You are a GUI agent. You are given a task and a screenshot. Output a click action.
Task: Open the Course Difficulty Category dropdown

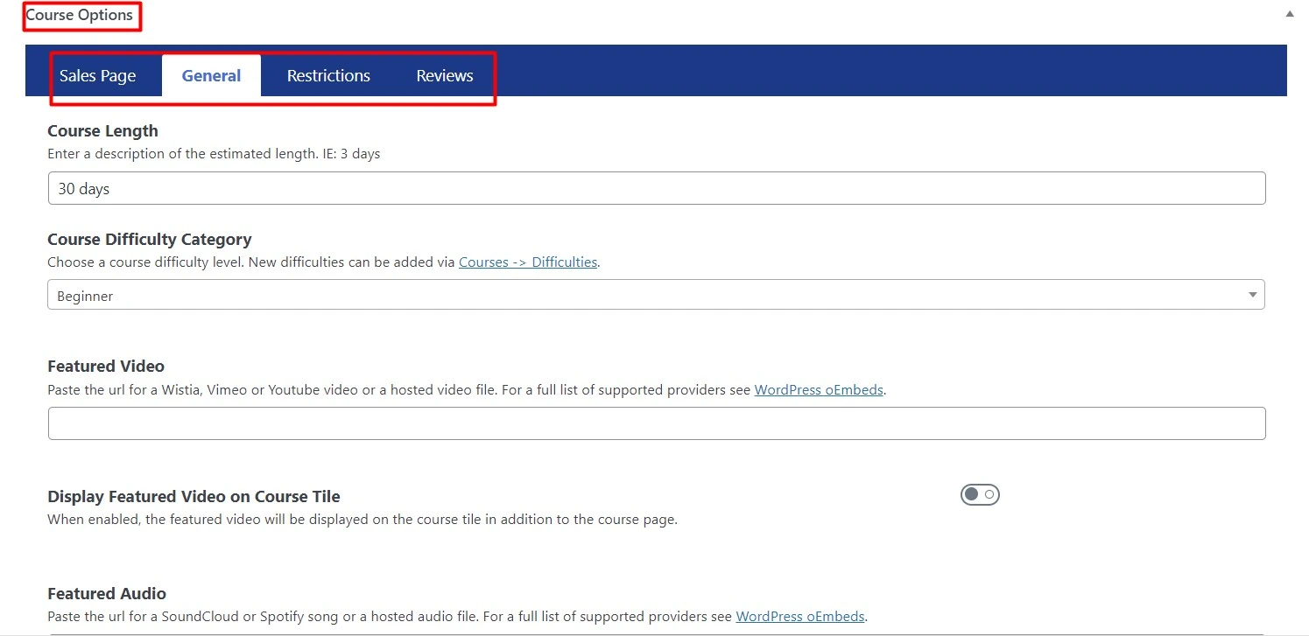(657, 295)
